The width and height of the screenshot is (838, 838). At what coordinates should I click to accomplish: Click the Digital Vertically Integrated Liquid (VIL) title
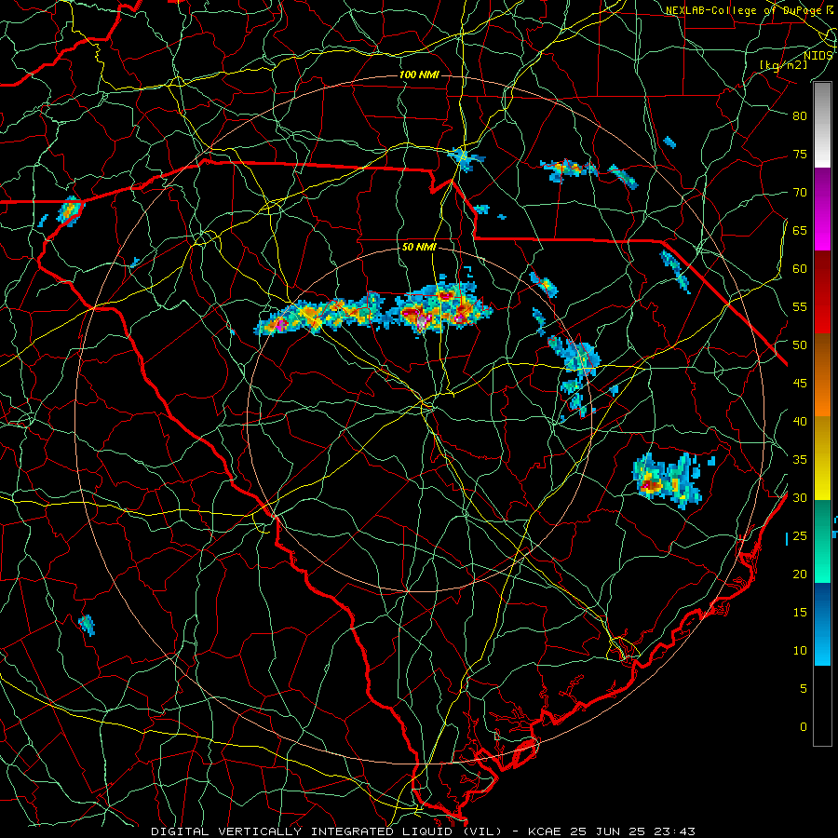pos(327,831)
